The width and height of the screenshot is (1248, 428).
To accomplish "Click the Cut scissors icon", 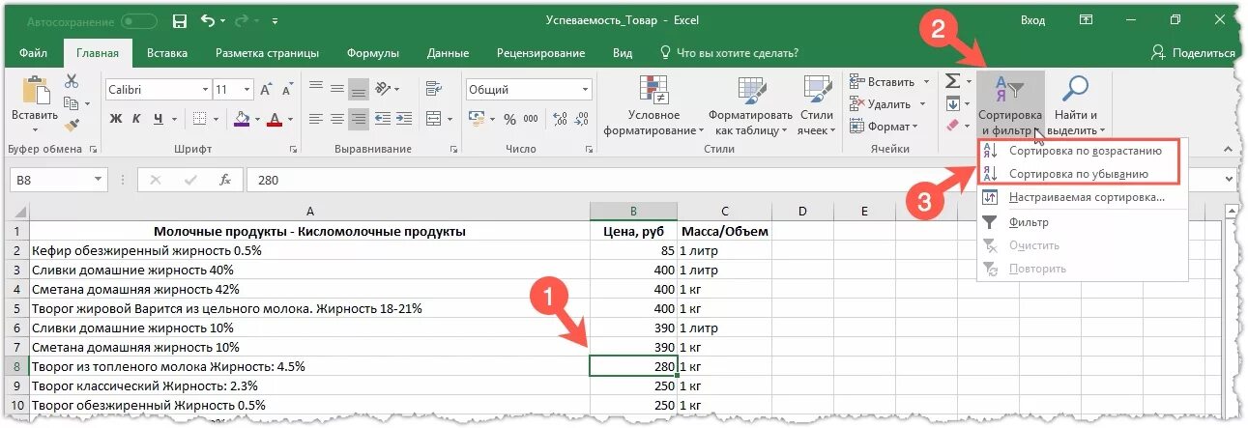I will click(72, 82).
